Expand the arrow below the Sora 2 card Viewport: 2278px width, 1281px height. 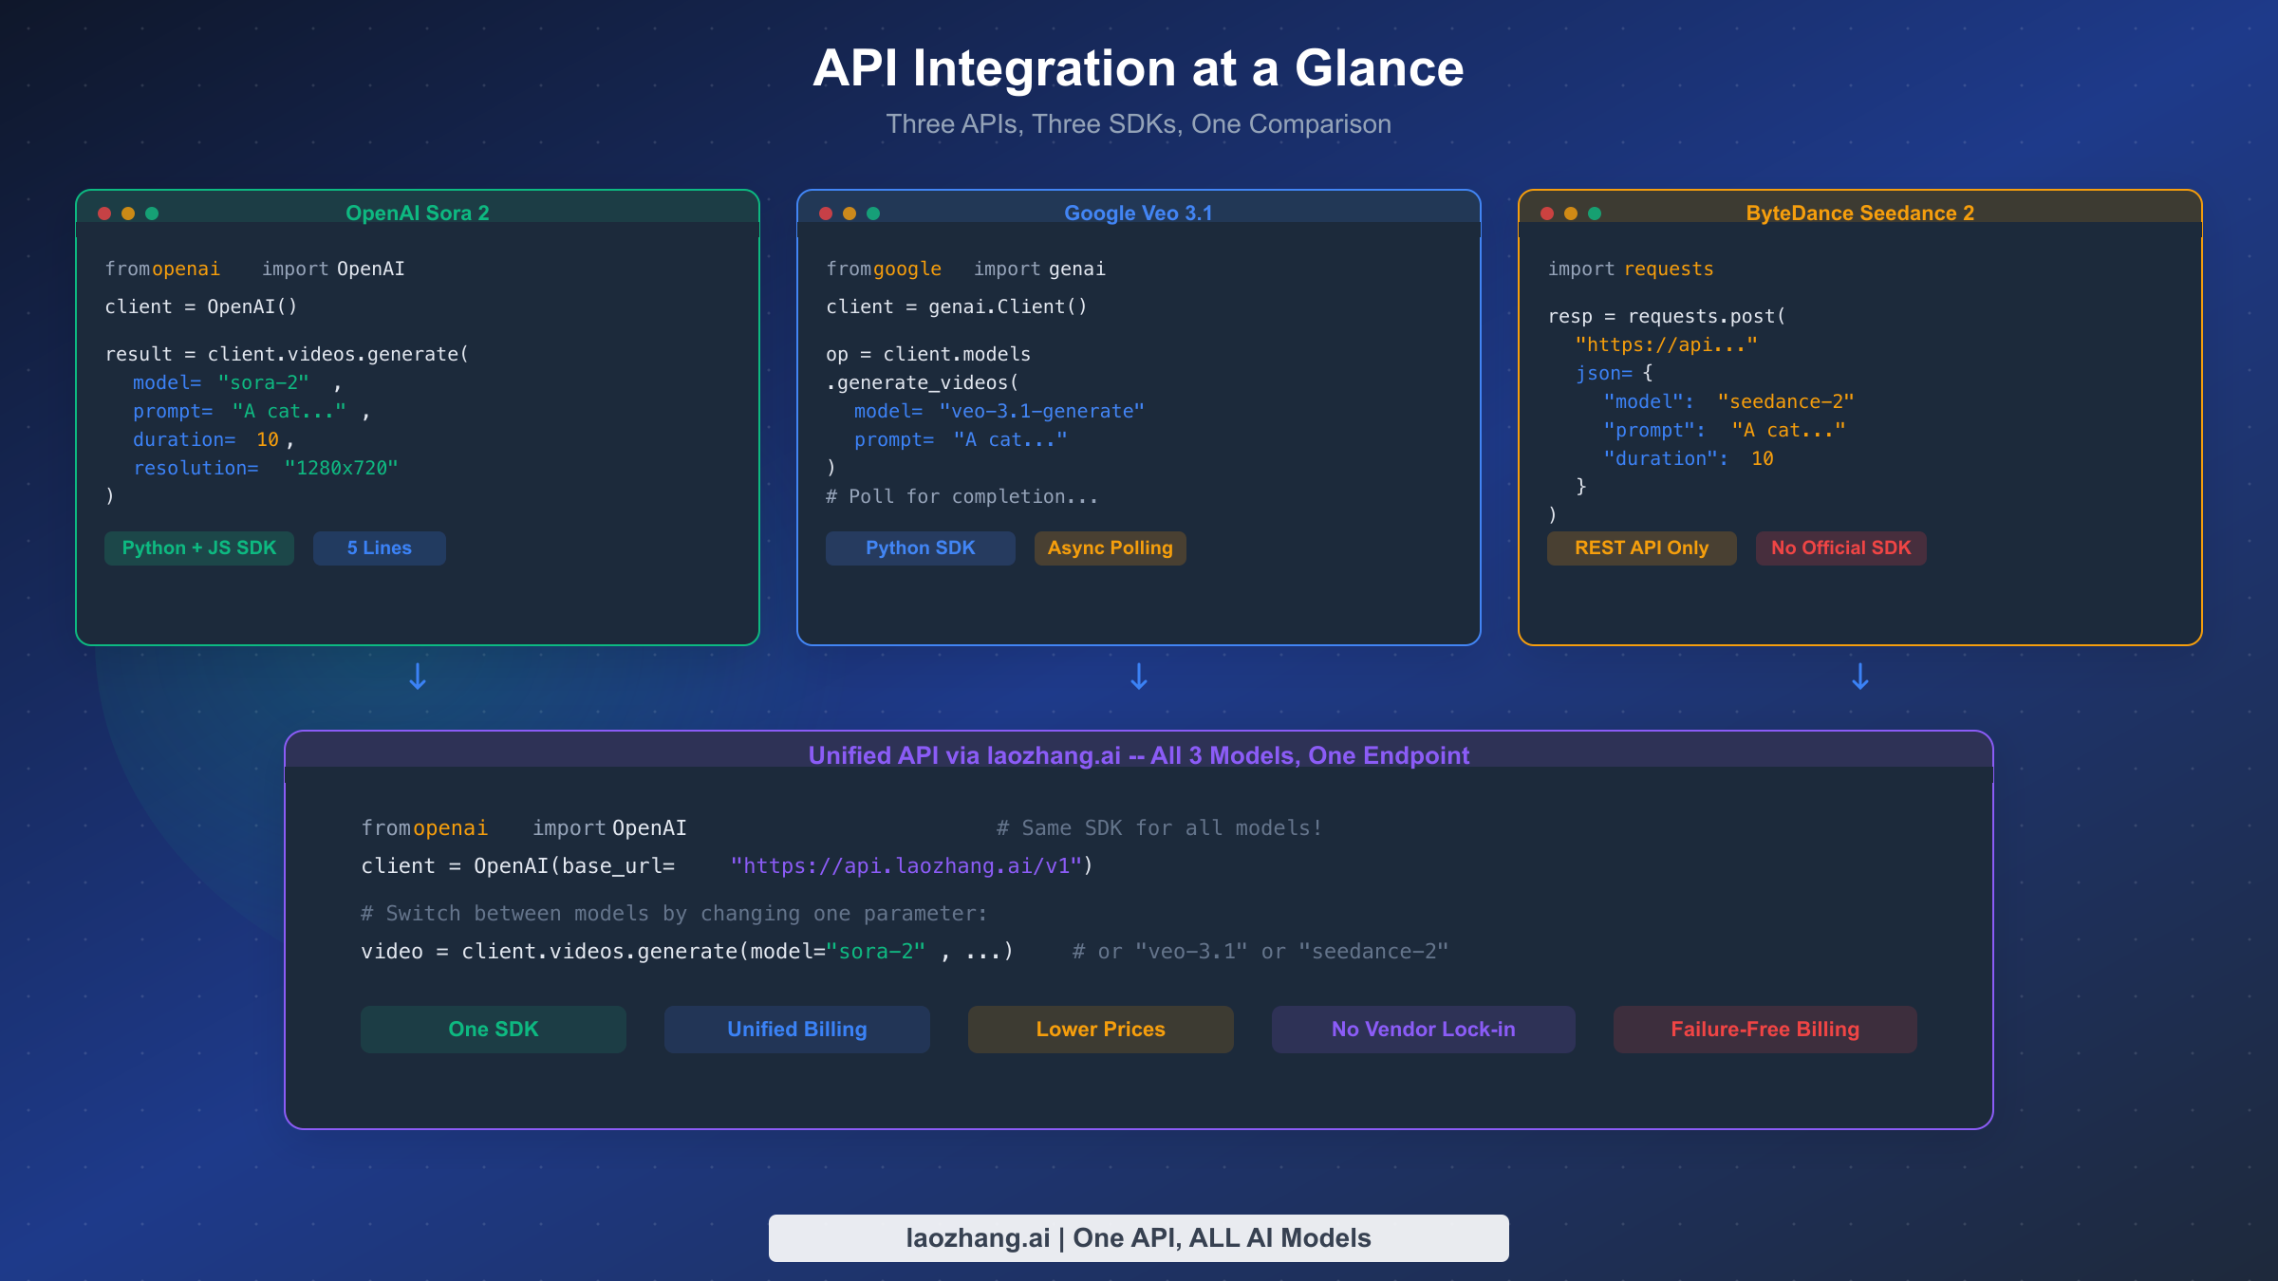(418, 678)
